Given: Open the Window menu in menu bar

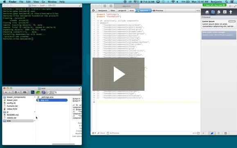Looking at the screenshot, I should (x=52, y=2).
